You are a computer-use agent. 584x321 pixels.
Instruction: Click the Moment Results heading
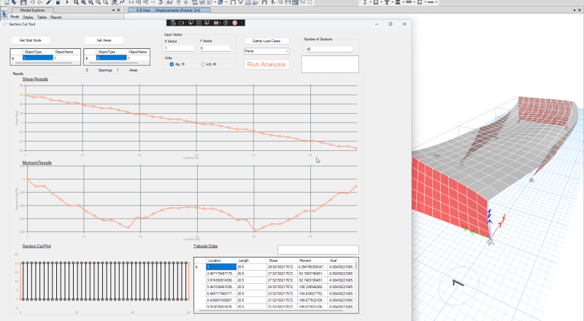[x=37, y=163]
